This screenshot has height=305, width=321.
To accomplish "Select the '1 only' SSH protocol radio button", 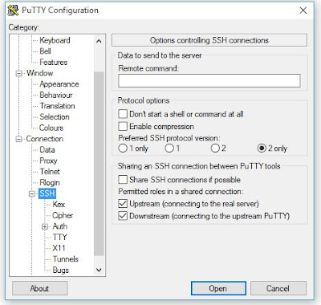I will [123, 148].
